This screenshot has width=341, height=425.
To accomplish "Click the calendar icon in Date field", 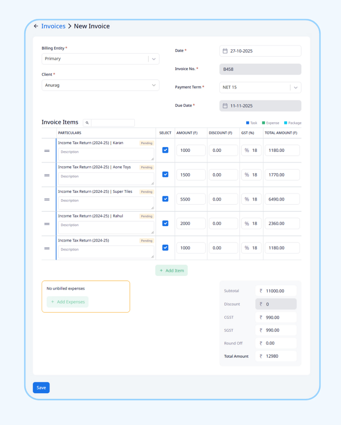I will pyautogui.click(x=225, y=51).
